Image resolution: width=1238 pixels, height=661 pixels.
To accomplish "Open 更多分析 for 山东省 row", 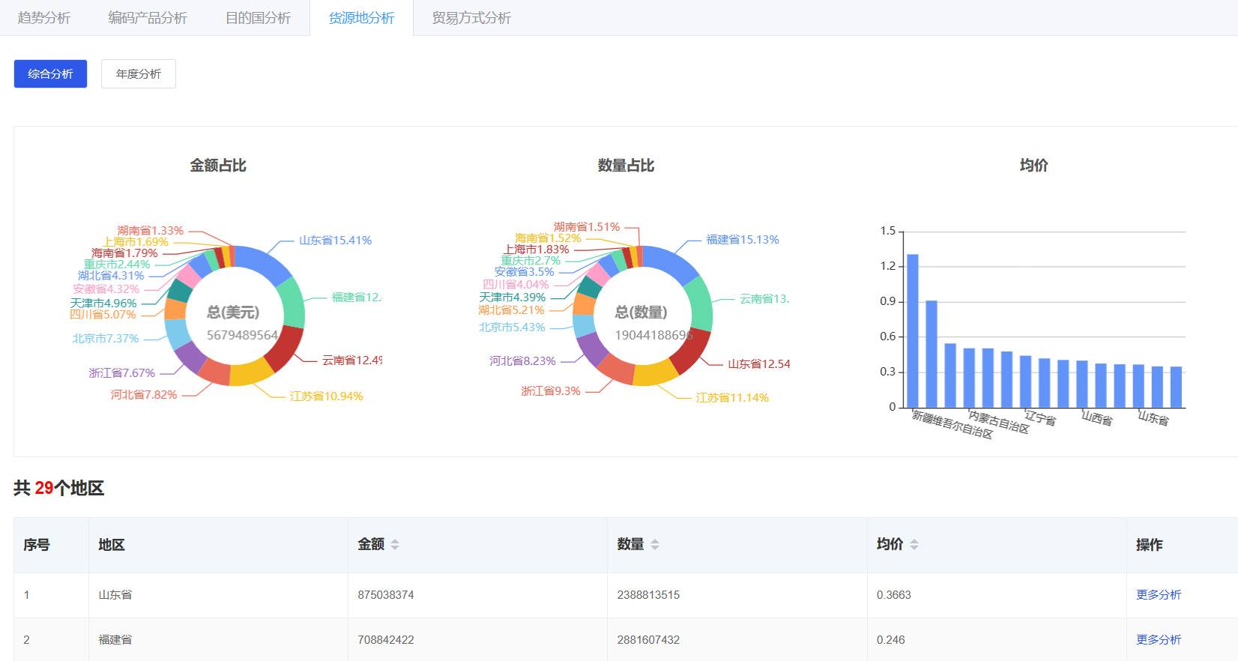I will [x=1159, y=595].
